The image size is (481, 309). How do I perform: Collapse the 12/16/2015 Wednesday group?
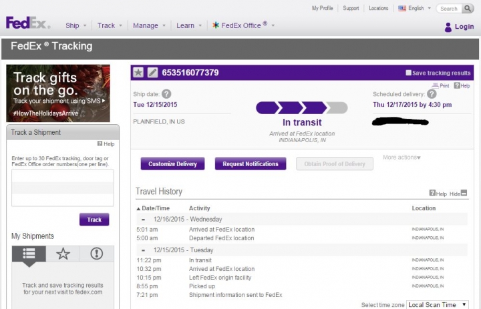143,220
